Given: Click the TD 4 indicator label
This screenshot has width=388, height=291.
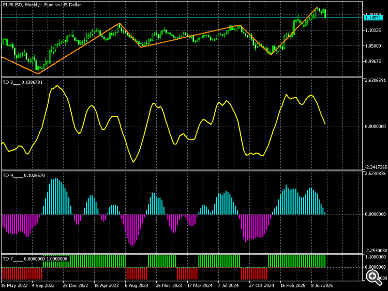Looking at the screenshot, I should click(24, 176).
